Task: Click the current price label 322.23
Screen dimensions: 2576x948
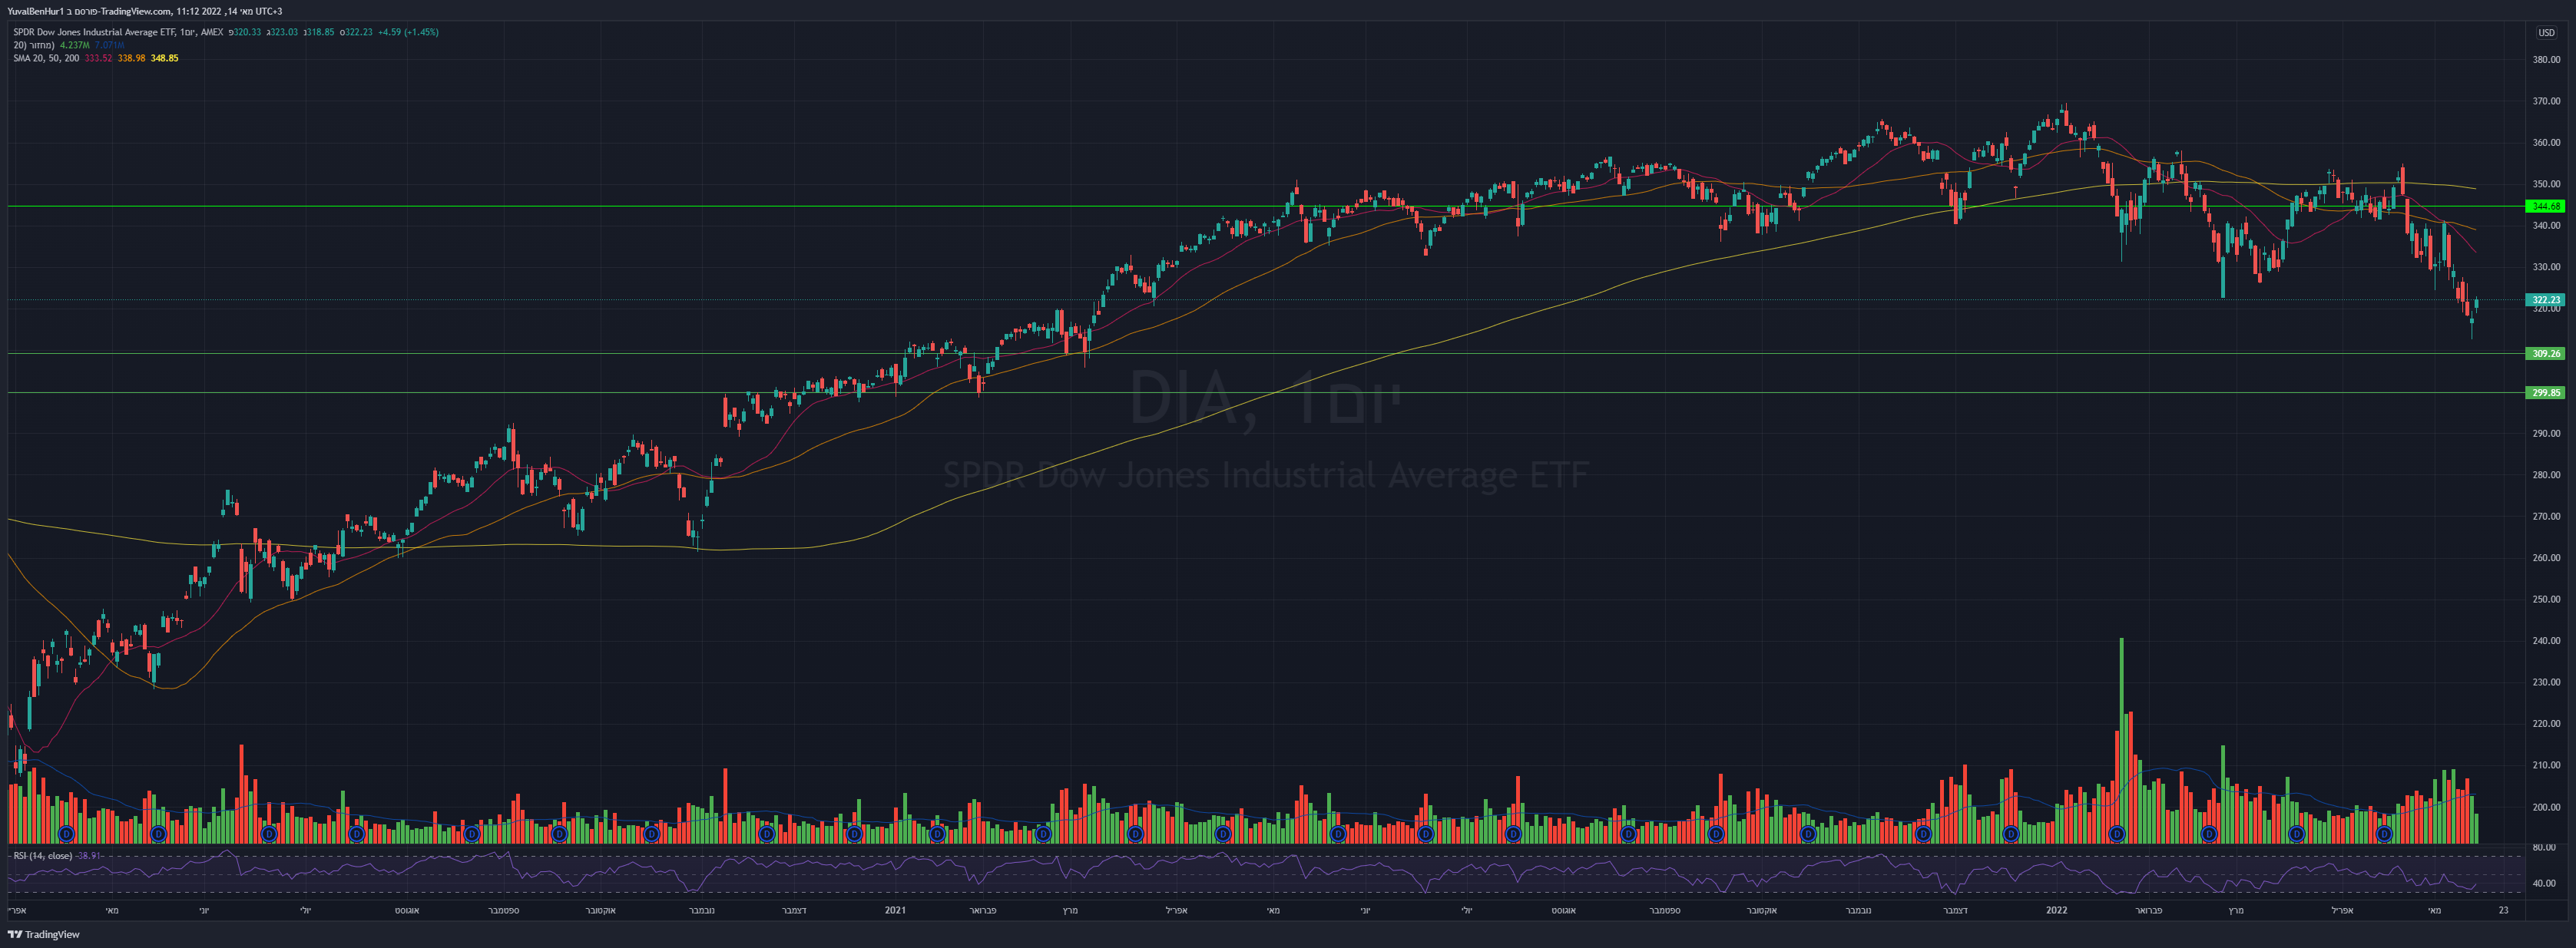Action: coord(2545,299)
